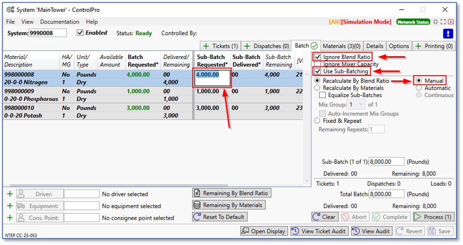The height and width of the screenshot is (245, 463).
Task: Disable the Use Sub-Batching checkbox
Action: pos(318,71)
